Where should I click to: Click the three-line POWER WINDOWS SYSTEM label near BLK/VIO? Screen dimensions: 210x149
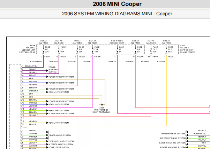point(53,70)
